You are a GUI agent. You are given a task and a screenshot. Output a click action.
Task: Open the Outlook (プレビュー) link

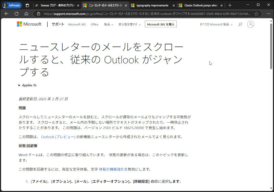[x=58, y=137]
